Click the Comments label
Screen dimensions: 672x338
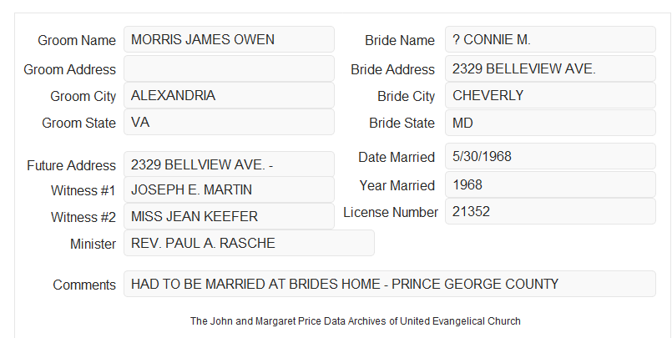(x=84, y=285)
